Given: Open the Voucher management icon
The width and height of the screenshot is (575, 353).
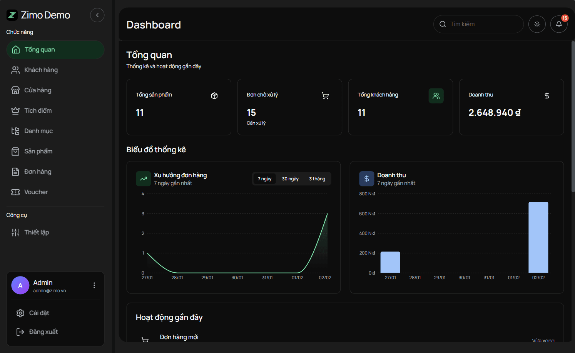Looking at the screenshot, I should tap(15, 192).
